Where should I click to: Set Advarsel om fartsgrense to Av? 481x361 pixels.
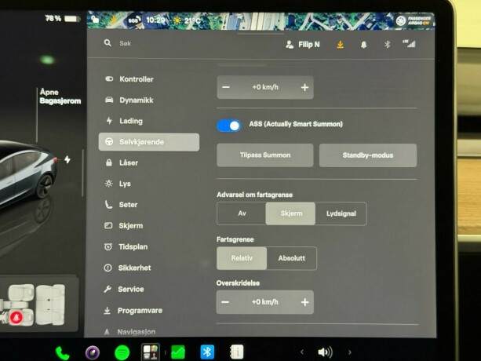point(242,213)
